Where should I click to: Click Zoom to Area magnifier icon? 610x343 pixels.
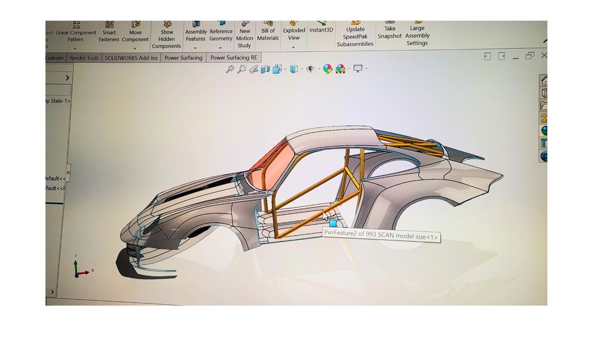242,69
